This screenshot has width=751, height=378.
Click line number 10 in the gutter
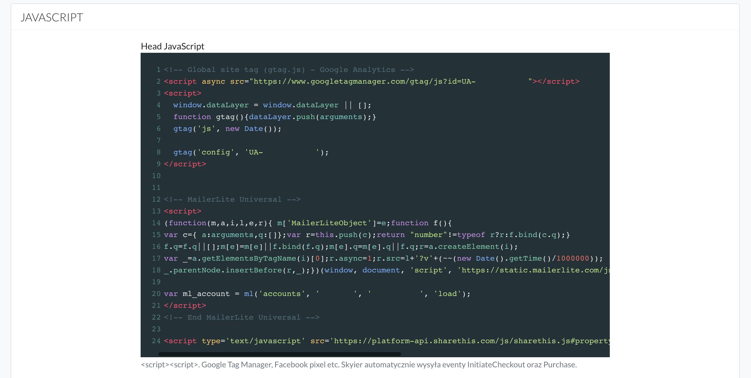click(156, 176)
